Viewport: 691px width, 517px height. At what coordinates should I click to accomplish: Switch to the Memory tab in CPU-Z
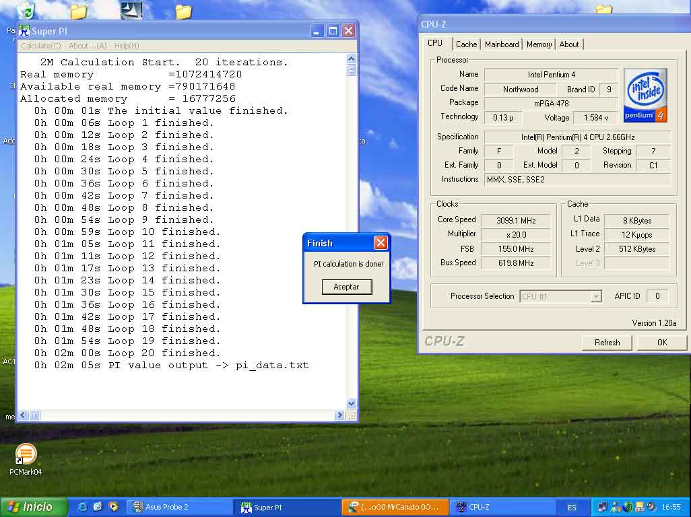(x=539, y=44)
